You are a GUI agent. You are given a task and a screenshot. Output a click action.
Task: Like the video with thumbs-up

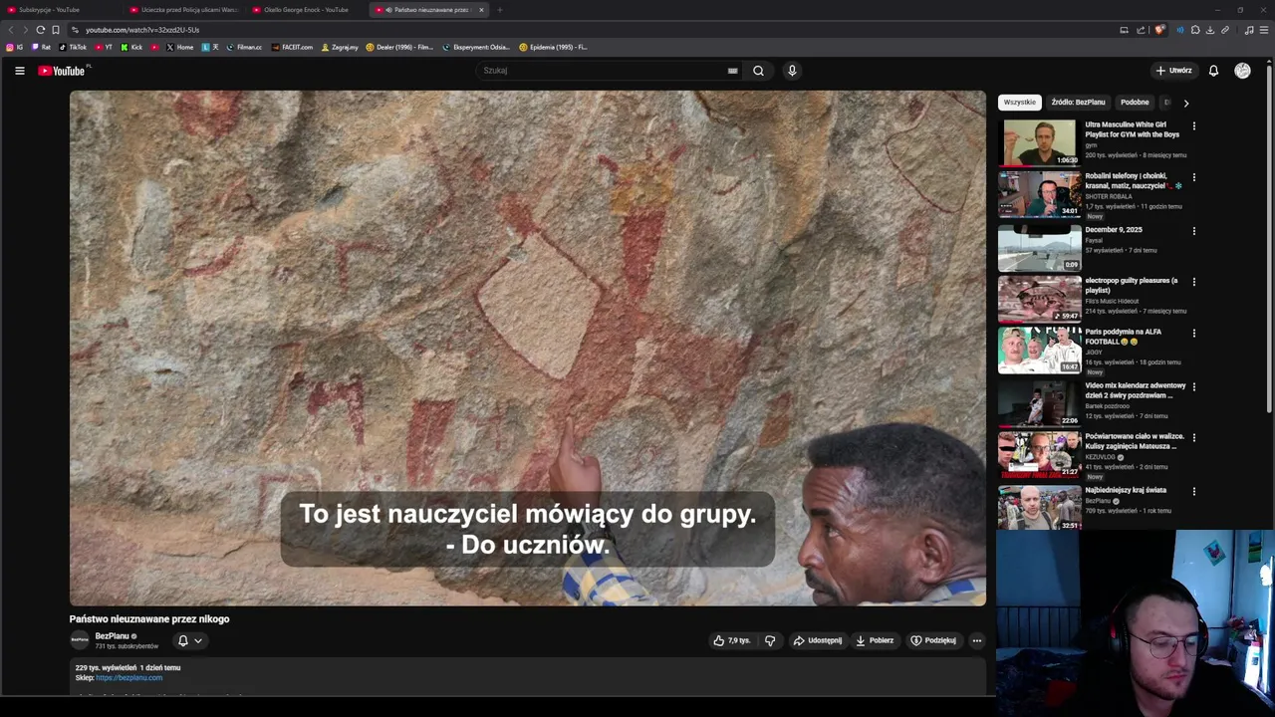[731, 640]
